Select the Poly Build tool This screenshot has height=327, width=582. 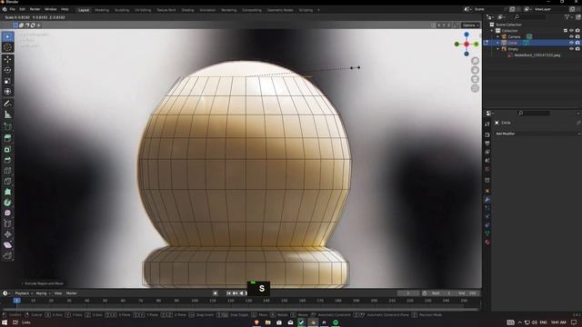pos(8,192)
